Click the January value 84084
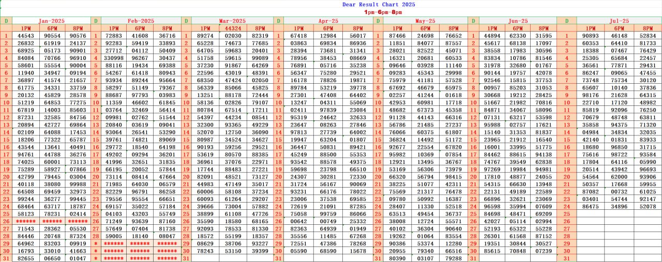The image size is (662, 262). 25,58
